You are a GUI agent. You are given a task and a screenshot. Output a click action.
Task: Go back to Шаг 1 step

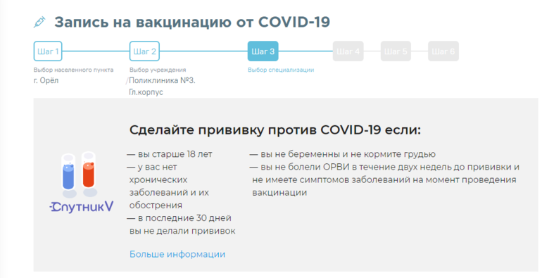tap(48, 51)
